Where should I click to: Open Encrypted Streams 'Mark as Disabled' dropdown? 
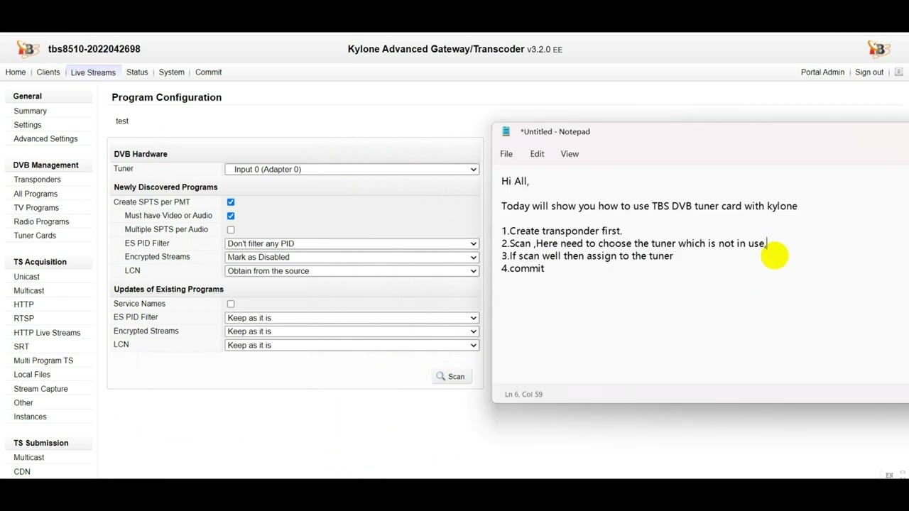coord(352,257)
